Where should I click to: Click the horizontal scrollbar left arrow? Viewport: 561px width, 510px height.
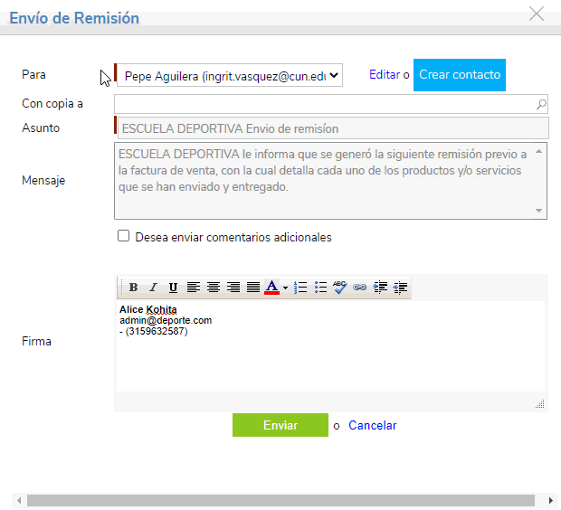click(x=19, y=500)
